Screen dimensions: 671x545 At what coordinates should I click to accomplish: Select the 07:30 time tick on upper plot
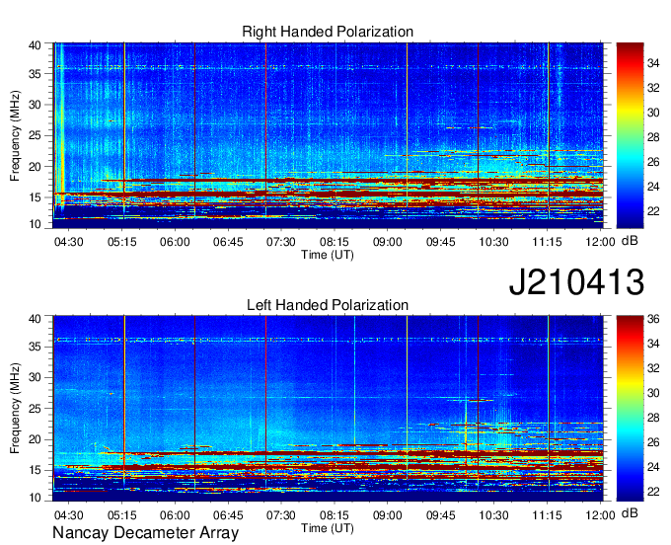(x=281, y=242)
